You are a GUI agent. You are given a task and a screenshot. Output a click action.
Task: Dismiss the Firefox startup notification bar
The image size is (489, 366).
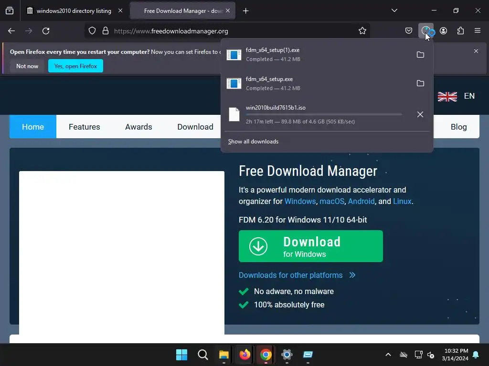(x=476, y=51)
